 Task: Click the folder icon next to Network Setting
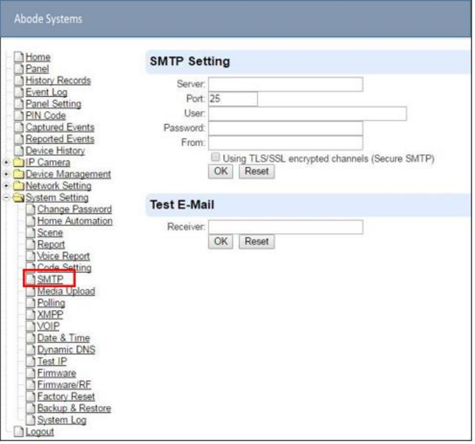point(19,186)
